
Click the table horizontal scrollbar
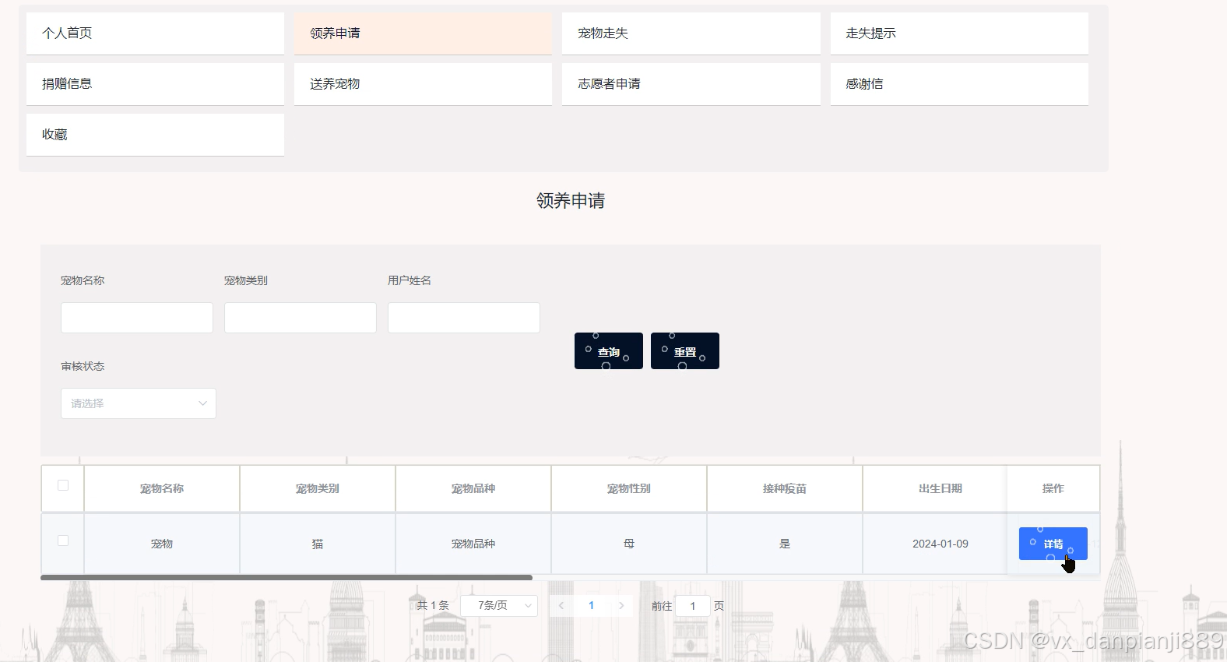coord(287,577)
